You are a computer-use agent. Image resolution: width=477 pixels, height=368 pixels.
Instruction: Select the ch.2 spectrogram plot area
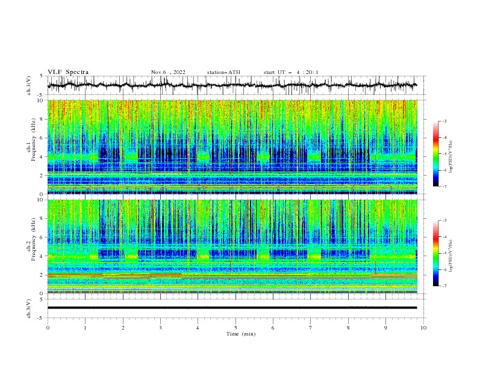click(232, 247)
